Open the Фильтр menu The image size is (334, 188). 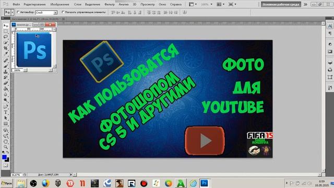point(110,4)
